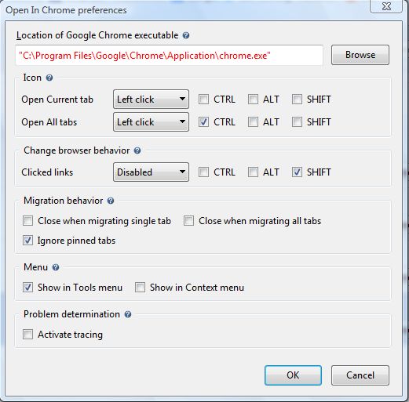Open the Open All tabs click dropdown
This screenshot has height=402, width=409.
(151, 122)
